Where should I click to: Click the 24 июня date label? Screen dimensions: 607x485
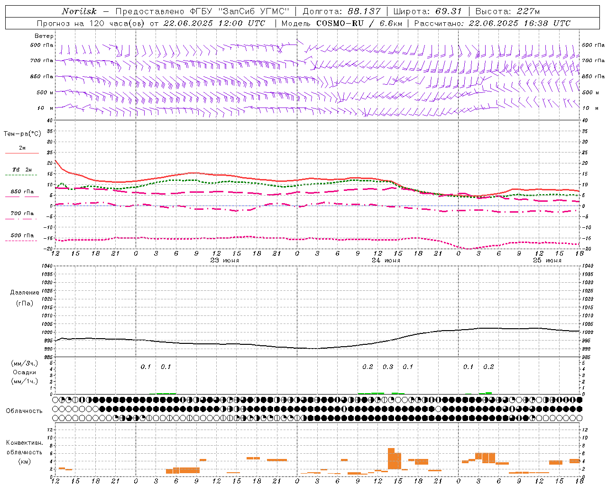pos(386,260)
